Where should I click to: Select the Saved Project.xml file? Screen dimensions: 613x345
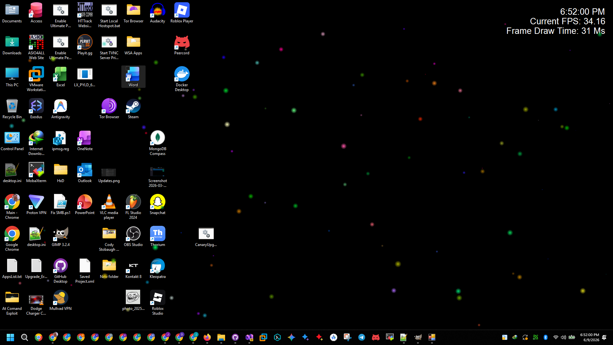[x=85, y=271]
